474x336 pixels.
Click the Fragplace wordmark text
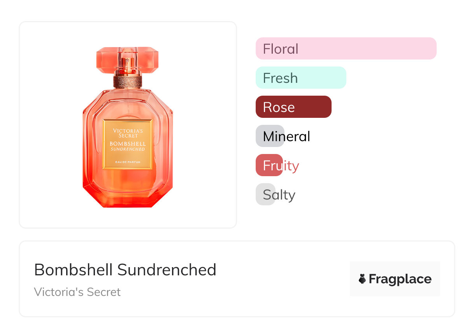coord(400,279)
